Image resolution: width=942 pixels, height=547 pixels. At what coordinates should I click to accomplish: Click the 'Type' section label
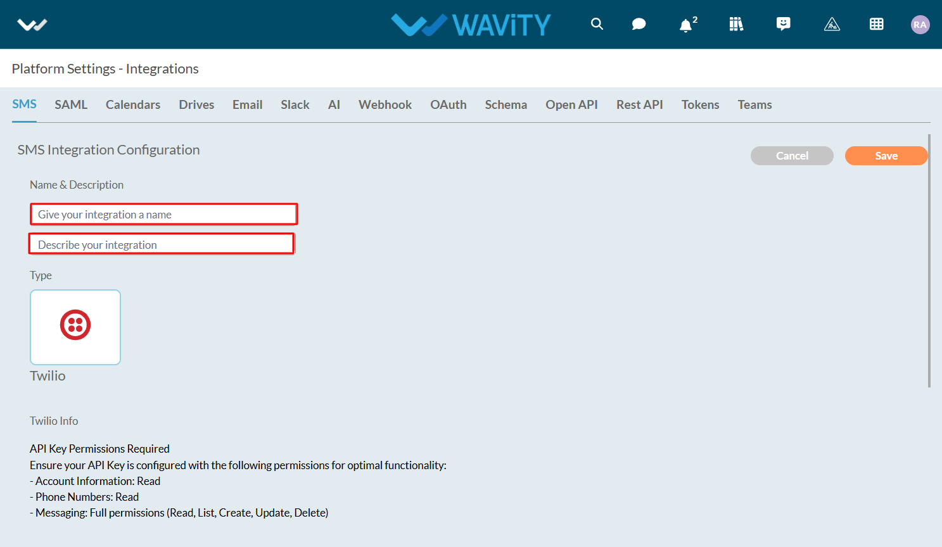(x=41, y=275)
